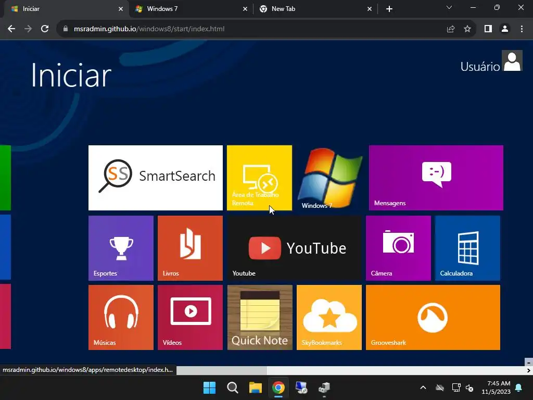Close the Windows 7 tab
This screenshot has height=400, width=533.
coord(245,9)
